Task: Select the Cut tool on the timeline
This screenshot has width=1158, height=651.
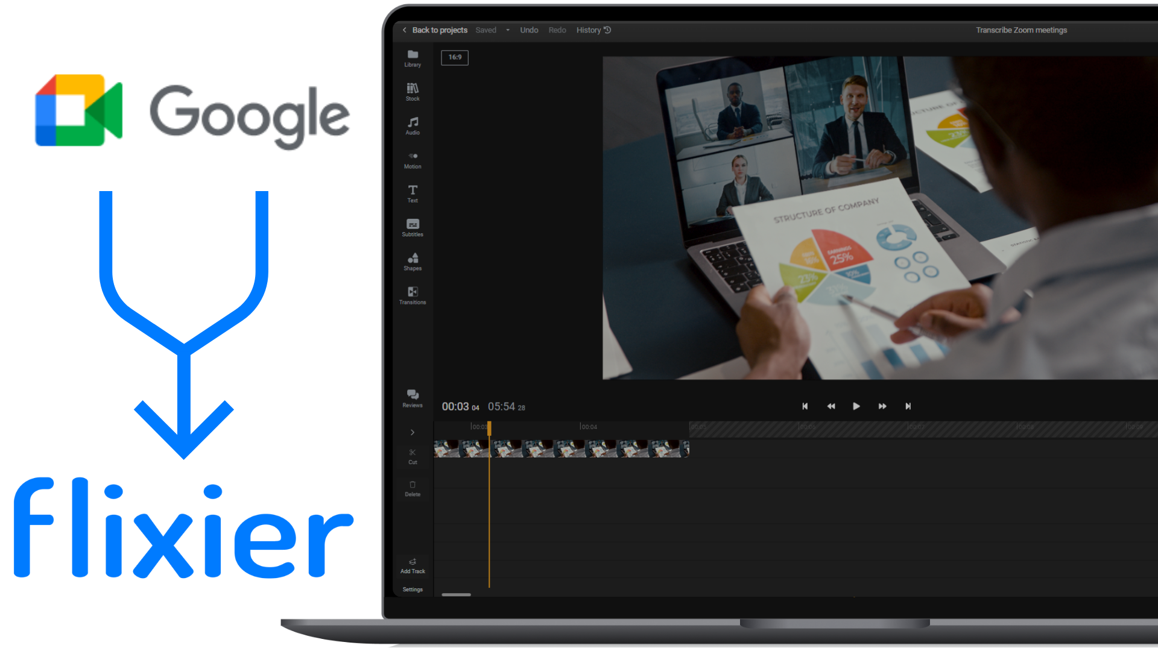Action: (413, 456)
